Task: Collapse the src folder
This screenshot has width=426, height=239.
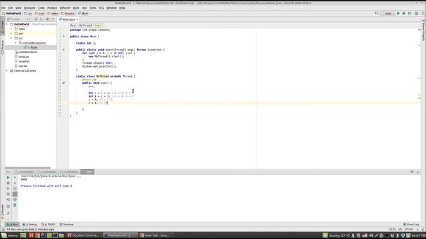Action: point(11,39)
